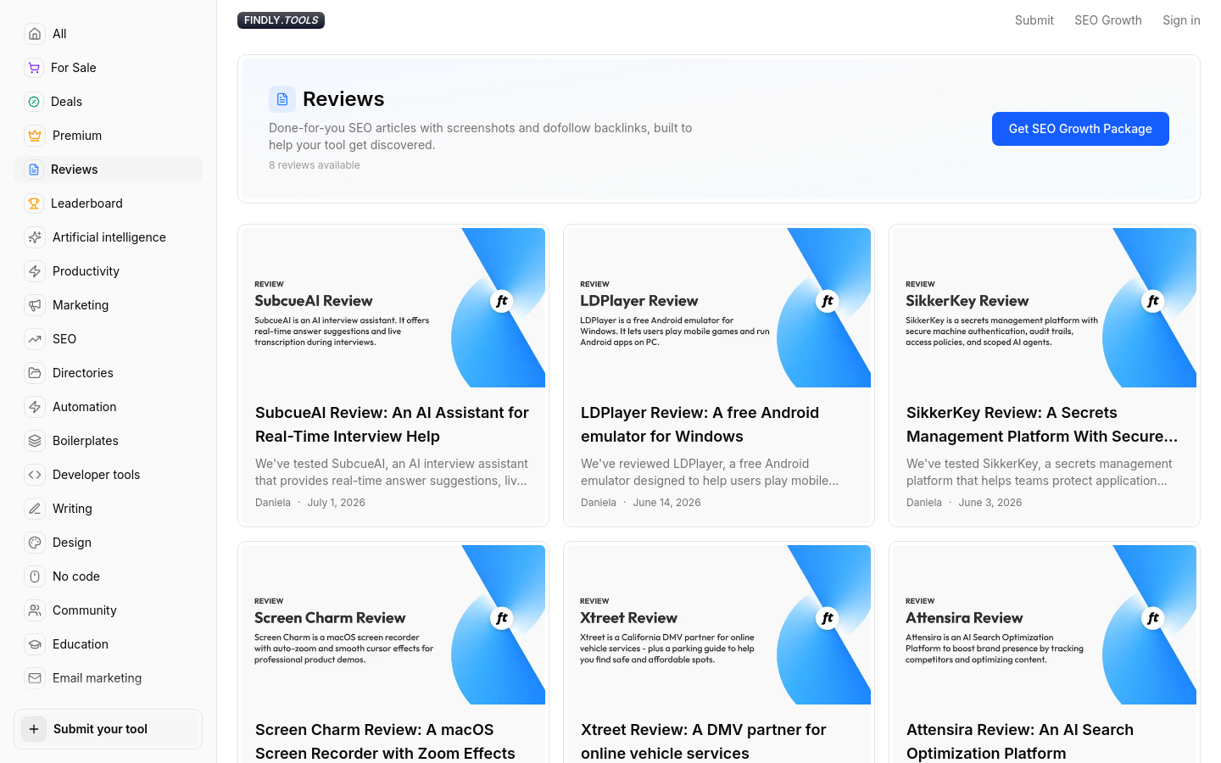Click author Daniela on the SubcueAI card
1221x763 pixels.
[x=273, y=503]
